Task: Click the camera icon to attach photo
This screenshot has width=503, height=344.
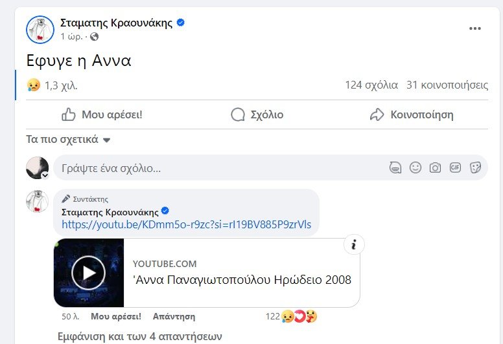Action: click(435, 168)
